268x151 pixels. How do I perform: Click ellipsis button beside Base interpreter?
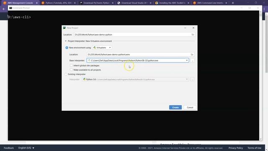[193, 60]
